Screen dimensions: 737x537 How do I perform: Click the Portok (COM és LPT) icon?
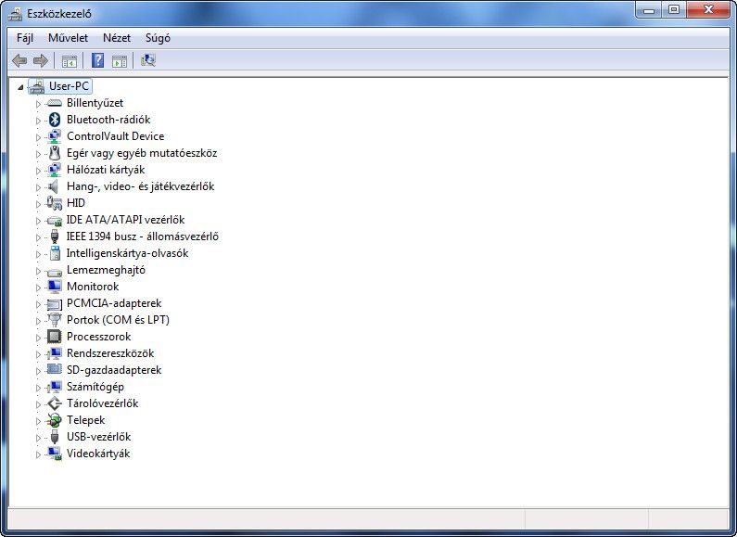coord(55,320)
